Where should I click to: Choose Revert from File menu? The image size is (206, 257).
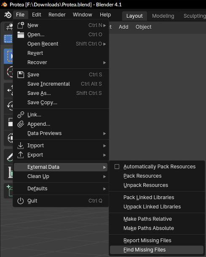click(x=61, y=53)
